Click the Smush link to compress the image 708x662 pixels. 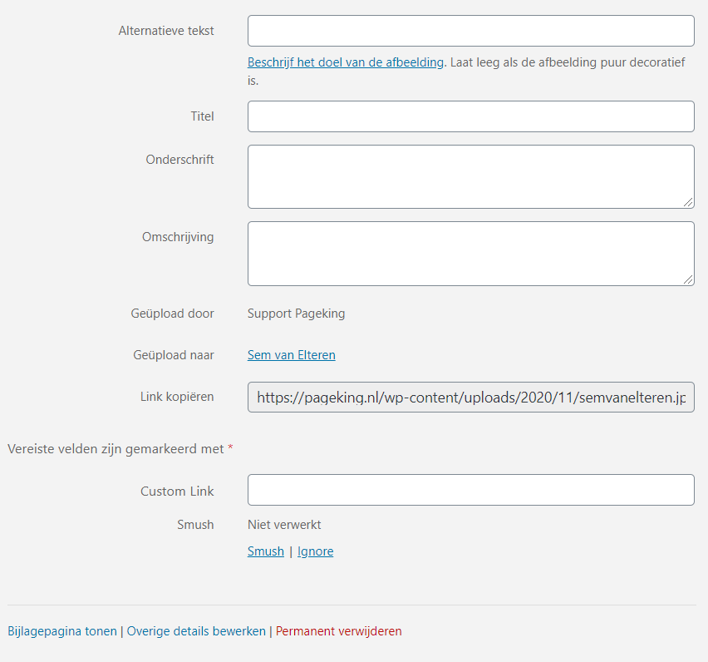coord(265,551)
